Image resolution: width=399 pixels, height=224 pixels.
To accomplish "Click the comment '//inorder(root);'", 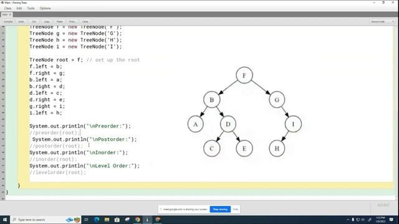I will click(53, 159).
